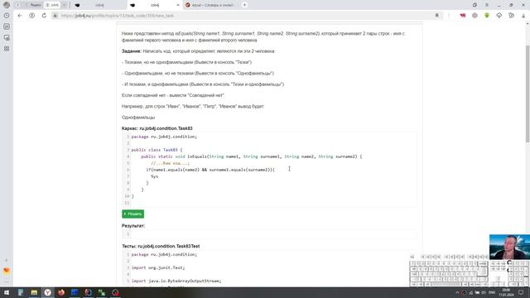Click 'public class Task83' code line
Screen dimensions: 530x298
tap(157, 150)
